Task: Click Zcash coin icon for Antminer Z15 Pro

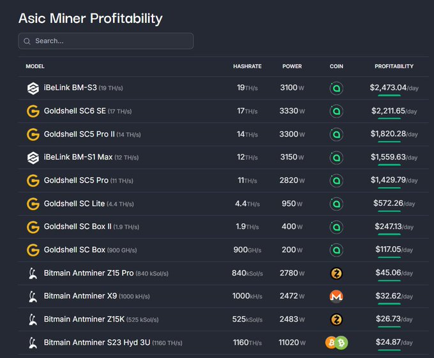Action: click(x=336, y=273)
